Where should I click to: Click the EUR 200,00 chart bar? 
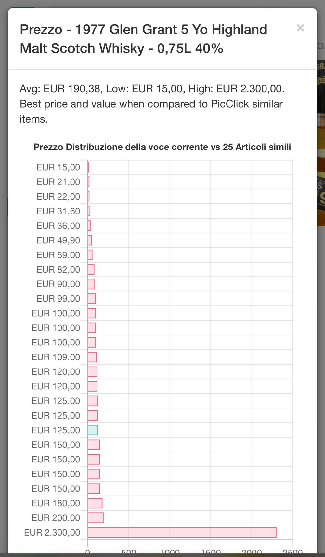coord(96,518)
